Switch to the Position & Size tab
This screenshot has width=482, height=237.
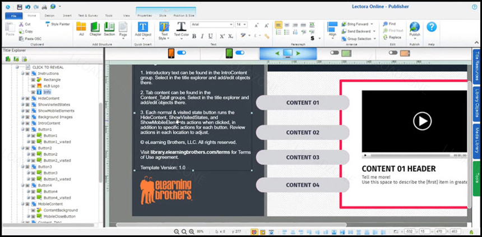point(184,16)
